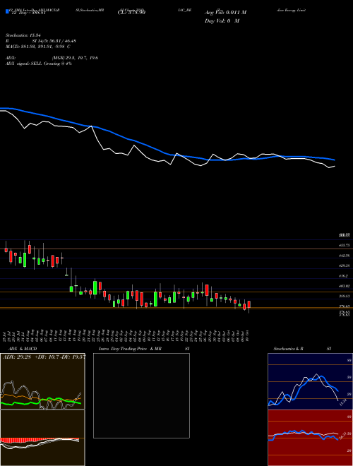Select the 'Day Vol: 0 M' text

[x=222, y=21]
